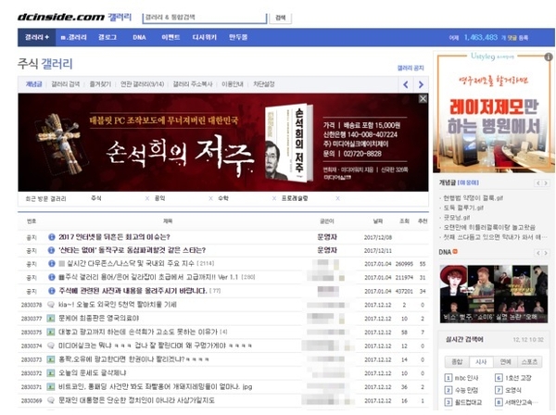Remove 수학 from recent galleries
The image size is (556, 415).
pos(274,198)
